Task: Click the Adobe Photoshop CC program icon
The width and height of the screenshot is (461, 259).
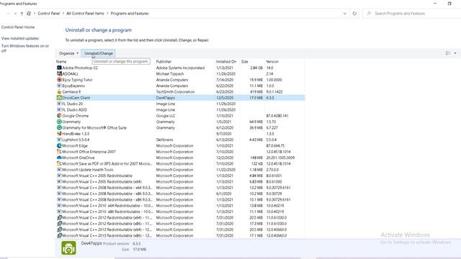Action: click(59, 68)
